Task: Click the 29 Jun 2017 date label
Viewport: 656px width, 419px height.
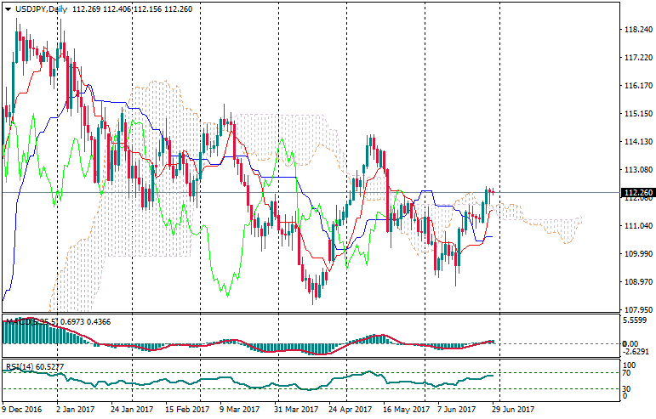Action: tap(516, 410)
